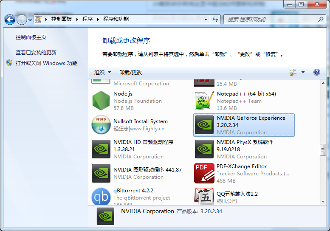Screen dimensions: 330x231
Task: Refresh the address bar with the arrows icon
Action: pos(215,20)
